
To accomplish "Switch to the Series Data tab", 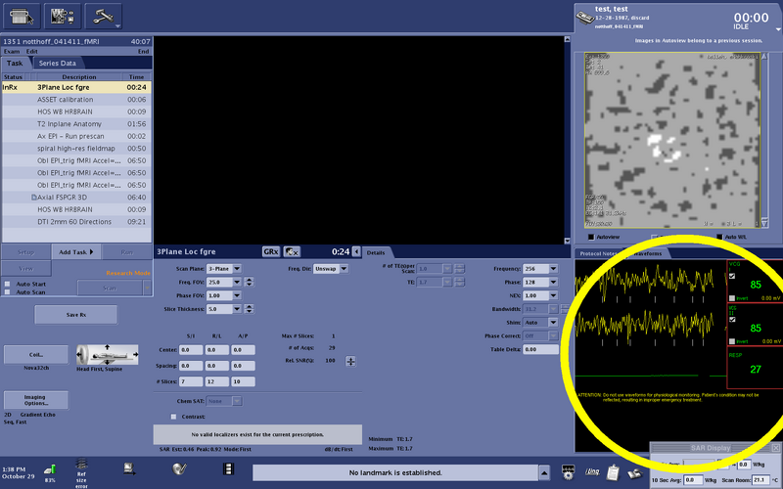I will [58, 64].
